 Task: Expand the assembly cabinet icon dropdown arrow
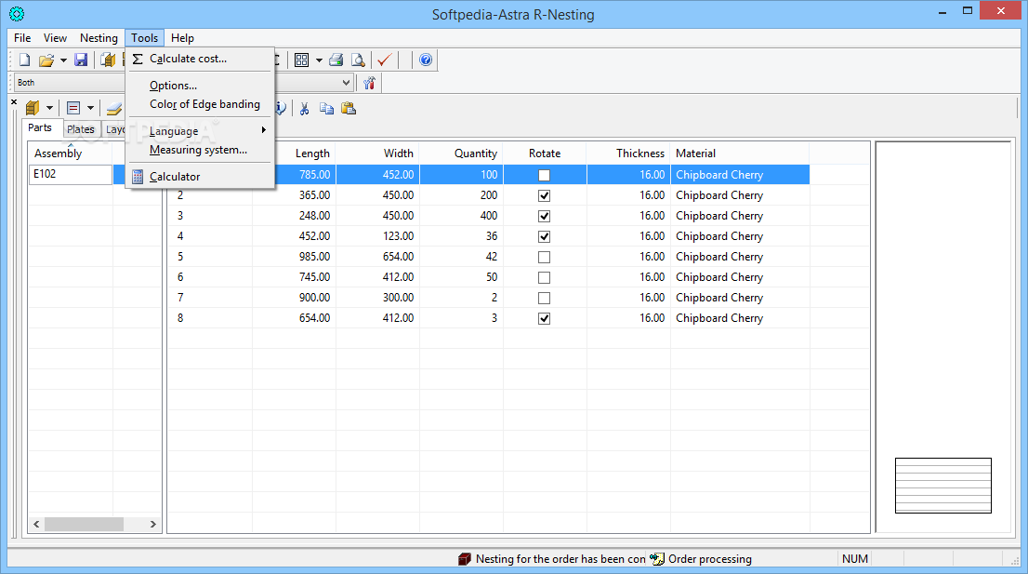coord(49,108)
